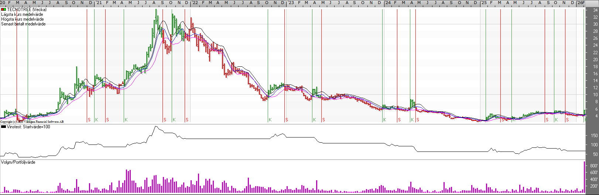This screenshot has width=599, height=195.
Task: Click the K buy signal at start of 2024
Action: pyautogui.click(x=384, y=120)
